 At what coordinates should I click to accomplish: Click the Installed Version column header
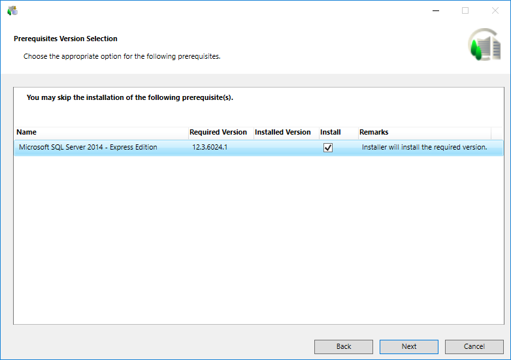point(284,132)
